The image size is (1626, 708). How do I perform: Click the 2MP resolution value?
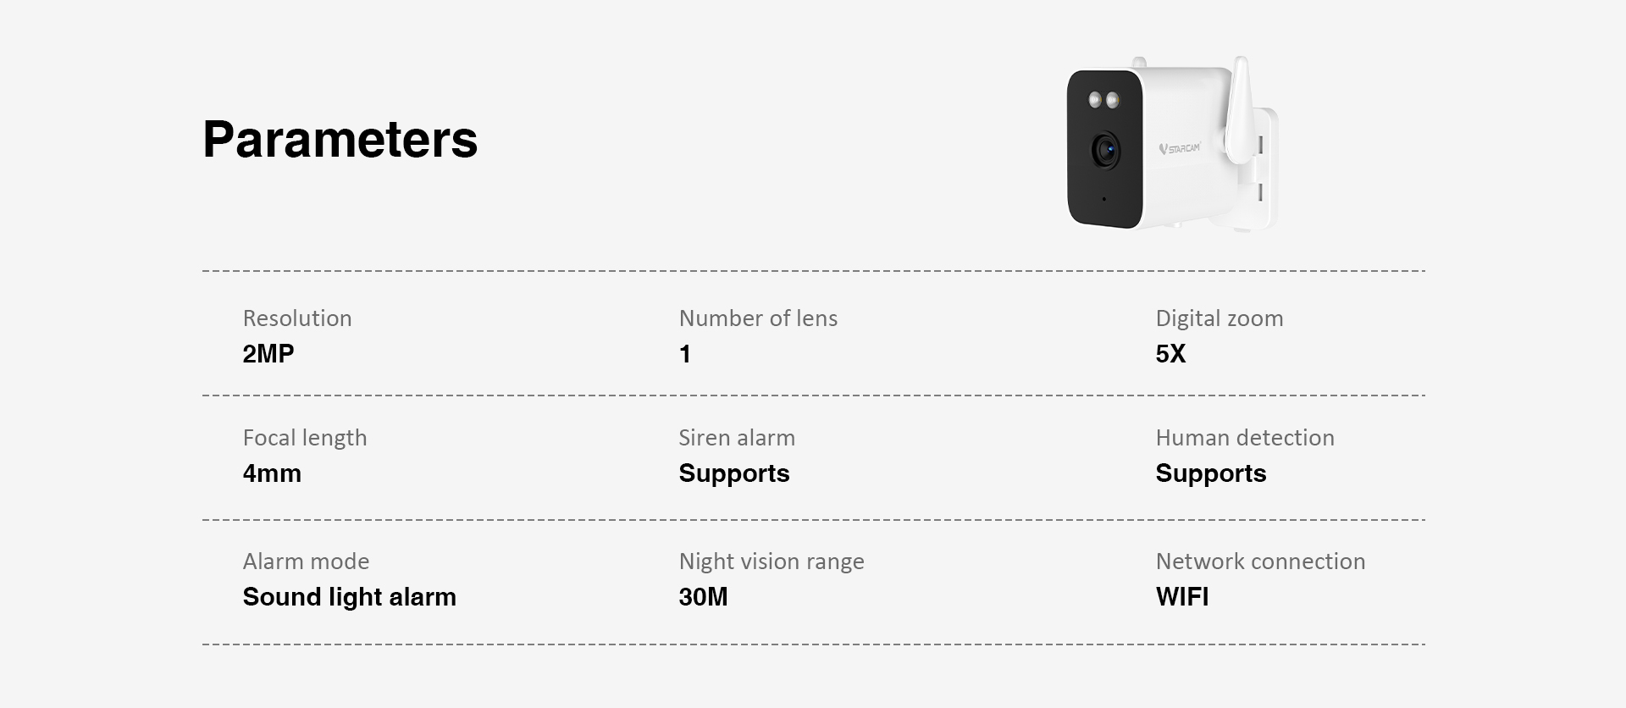268,354
